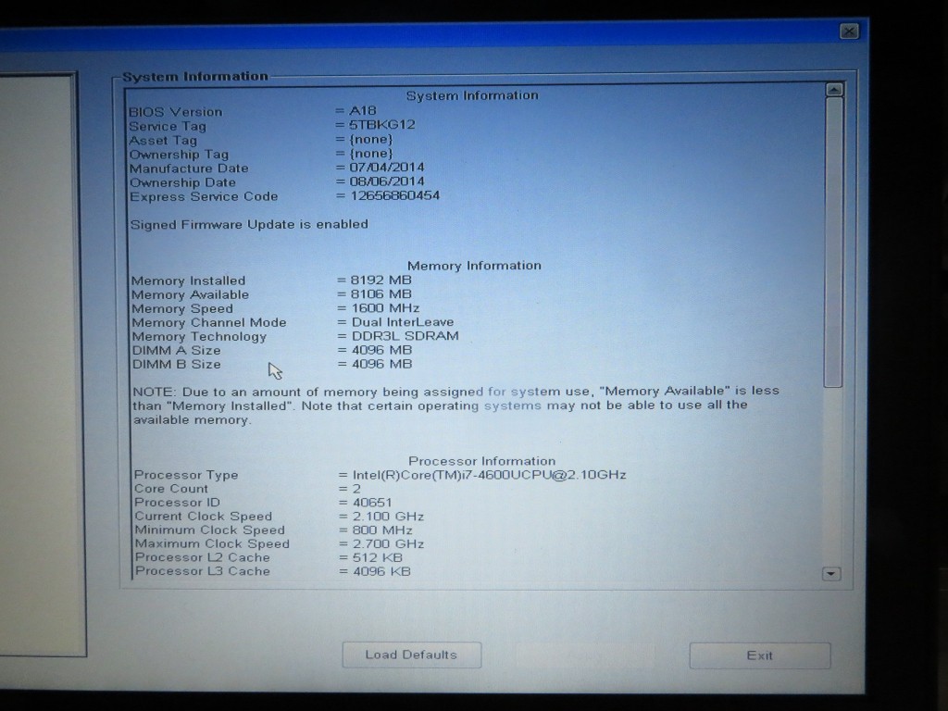
Task: Select the Intel Core i7-4600U processor type value
Action: click(489, 475)
